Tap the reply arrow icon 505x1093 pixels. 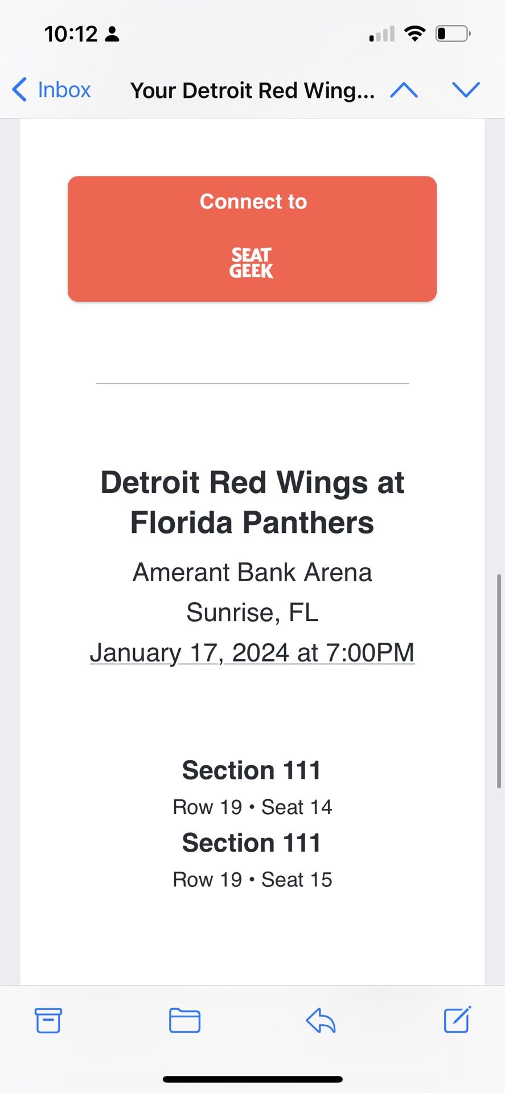click(321, 1020)
